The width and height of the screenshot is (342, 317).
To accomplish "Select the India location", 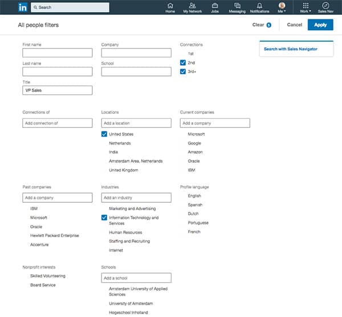I will tap(113, 152).
